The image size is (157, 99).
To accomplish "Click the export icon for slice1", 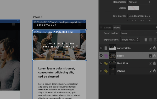I will (154, 56).
